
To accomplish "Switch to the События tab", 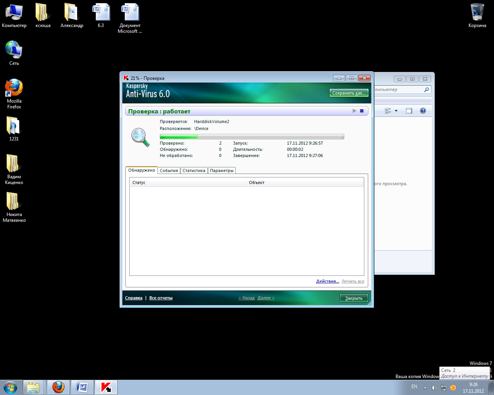I will tap(169, 170).
